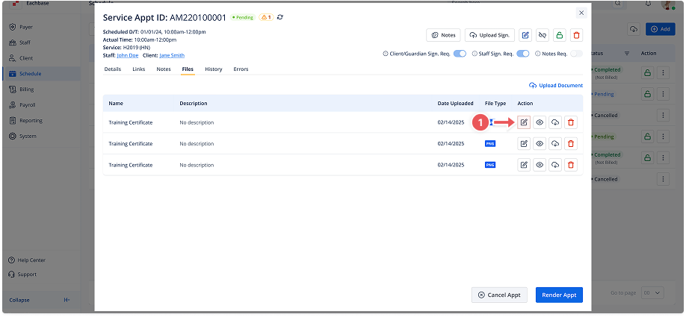Toggle Client/Guardian Sign. Req. switch
The image size is (686, 317).
click(x=460, y=54)
